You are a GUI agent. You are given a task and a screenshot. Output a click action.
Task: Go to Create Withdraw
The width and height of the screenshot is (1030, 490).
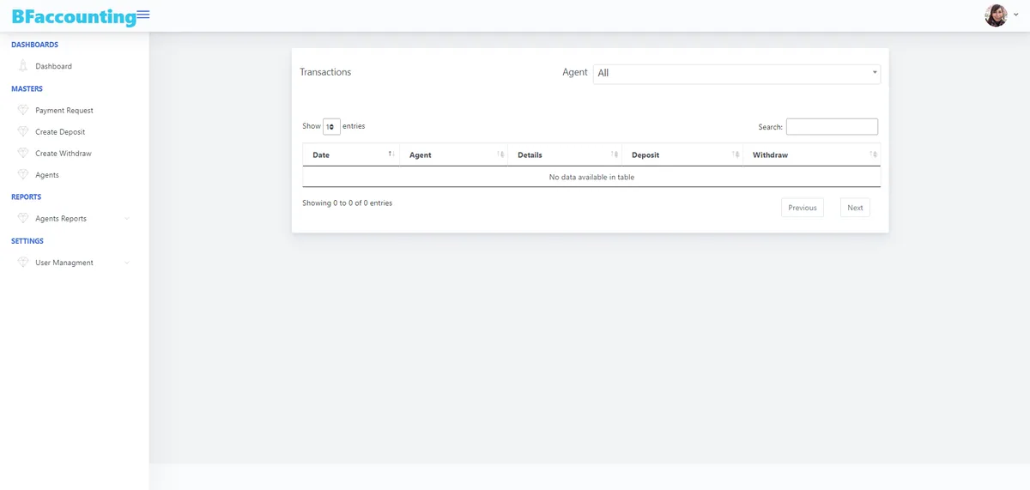[x=64, y=154]
